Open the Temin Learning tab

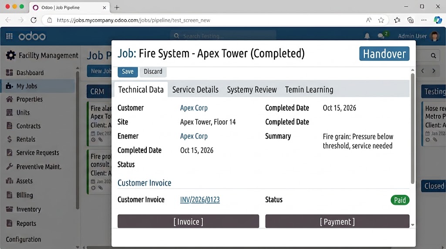tap(309, 90)
